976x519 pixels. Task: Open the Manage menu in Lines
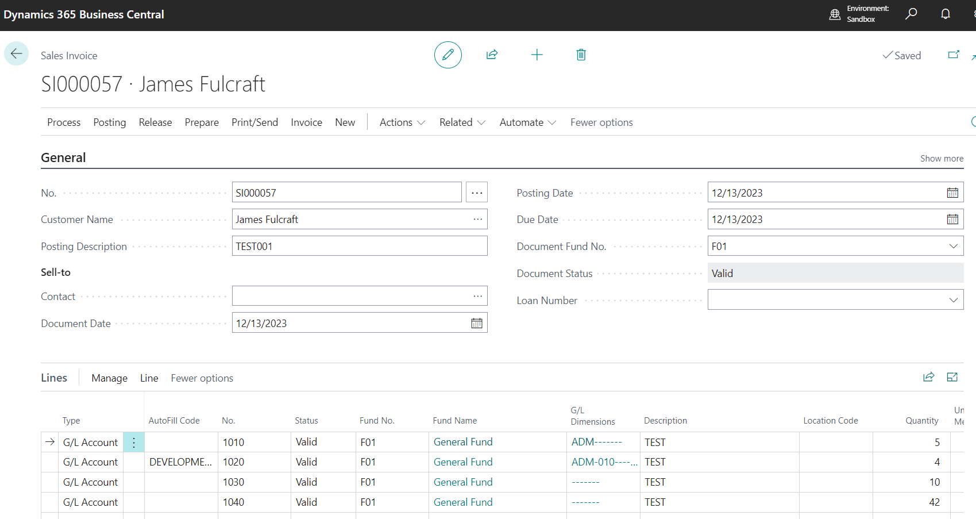pos(109,378)
